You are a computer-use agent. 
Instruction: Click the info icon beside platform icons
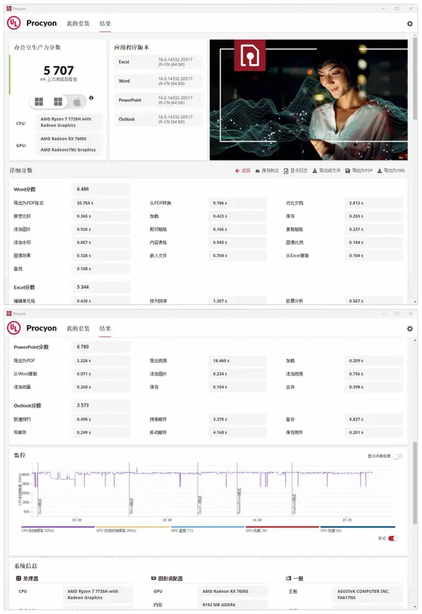pyautogui.click(x=91, y=98)
